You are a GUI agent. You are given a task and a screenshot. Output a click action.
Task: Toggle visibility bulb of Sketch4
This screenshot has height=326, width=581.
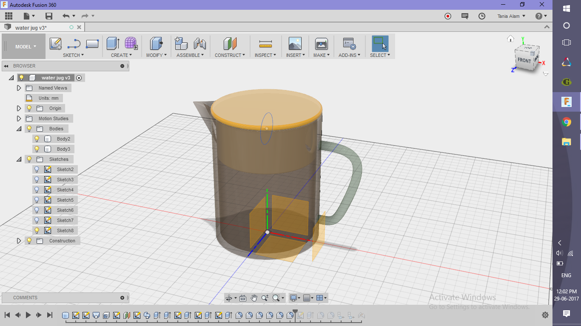37,190
